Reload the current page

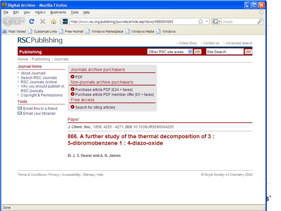pyautogui.click(x=32, y=21)
